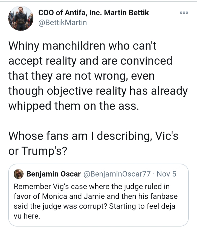
Task: Tap the 'that they are not wrong, even' line
Action: tap(82, 76)
